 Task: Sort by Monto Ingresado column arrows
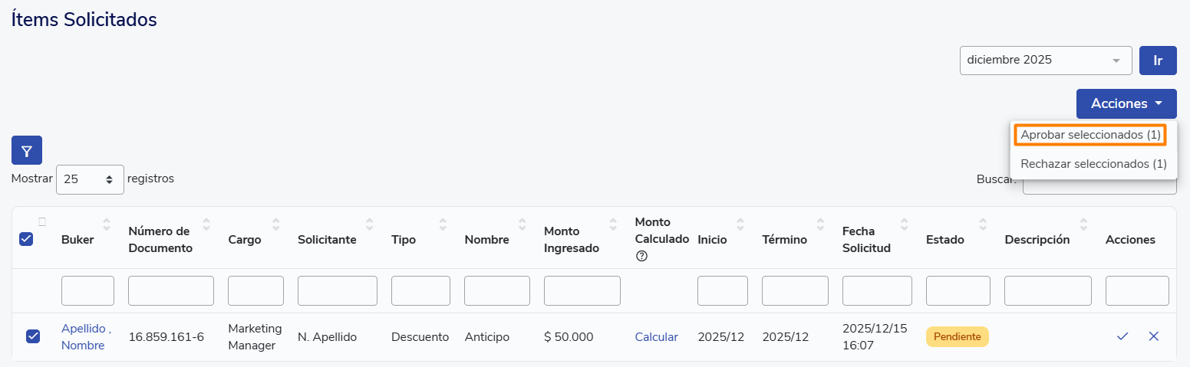click(613, 224)
